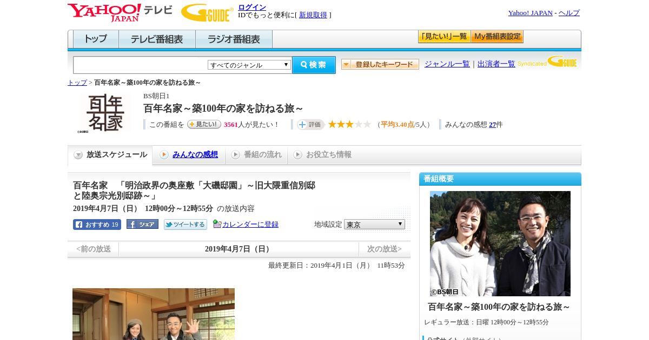Click the 27 reviews count link

(x=492, y=125)
